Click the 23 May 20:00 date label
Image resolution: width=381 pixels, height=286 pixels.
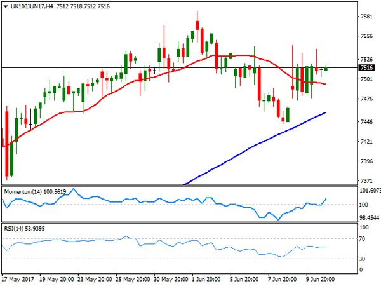pyautogui.click(x=95, y=279)
